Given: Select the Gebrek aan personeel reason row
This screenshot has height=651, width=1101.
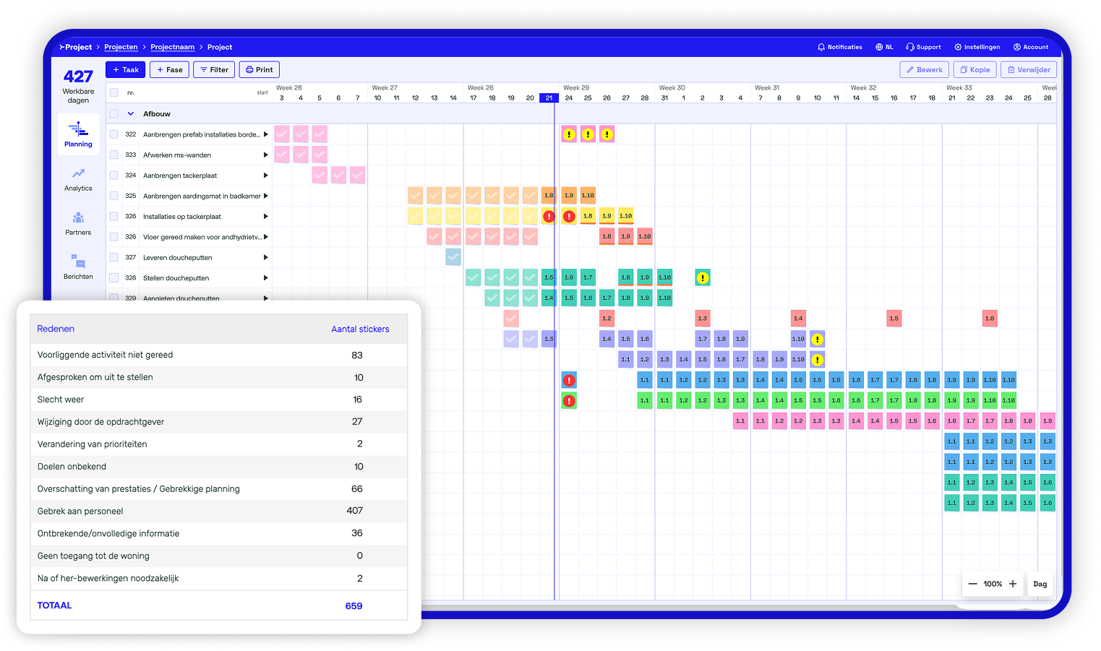Looking at the screenshot, I should [x=218, y=511].
